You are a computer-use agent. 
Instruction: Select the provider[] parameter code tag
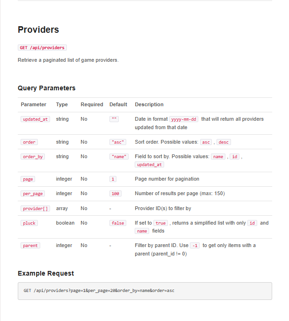(x=35, y=209)
